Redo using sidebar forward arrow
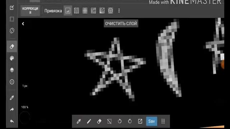The height and width of the screenshot is (129, 230). point(12,109)
